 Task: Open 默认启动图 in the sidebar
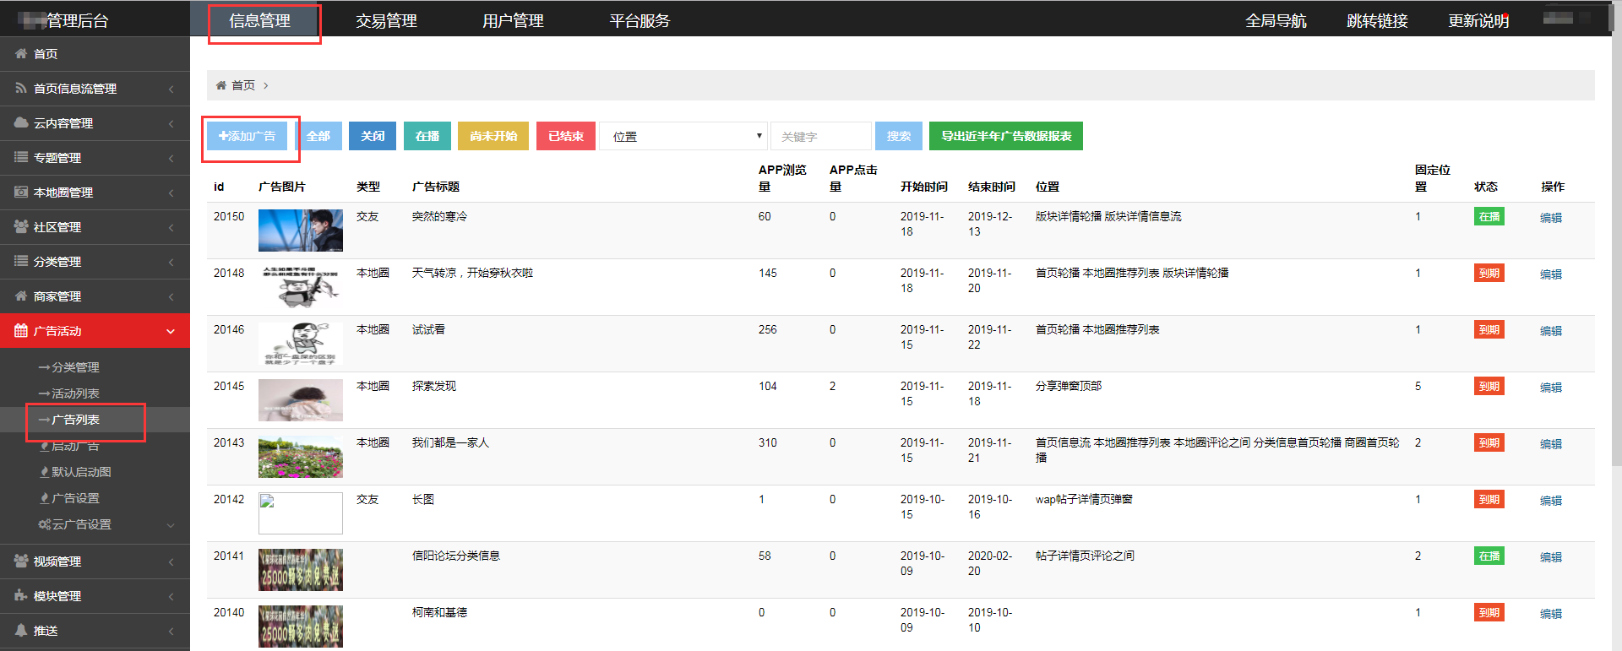click(81, 472)
